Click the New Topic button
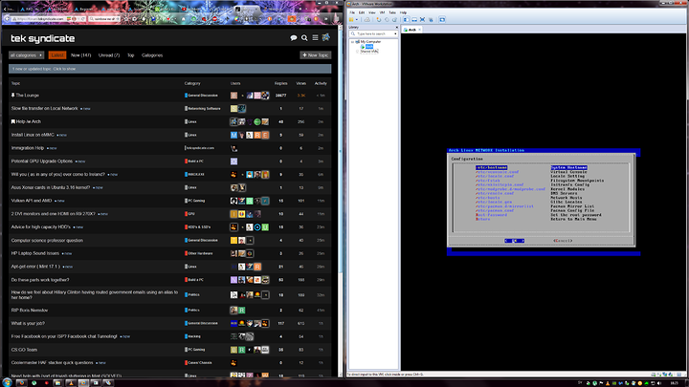Screen dimensions: 689x387 [x=316, y=55]
